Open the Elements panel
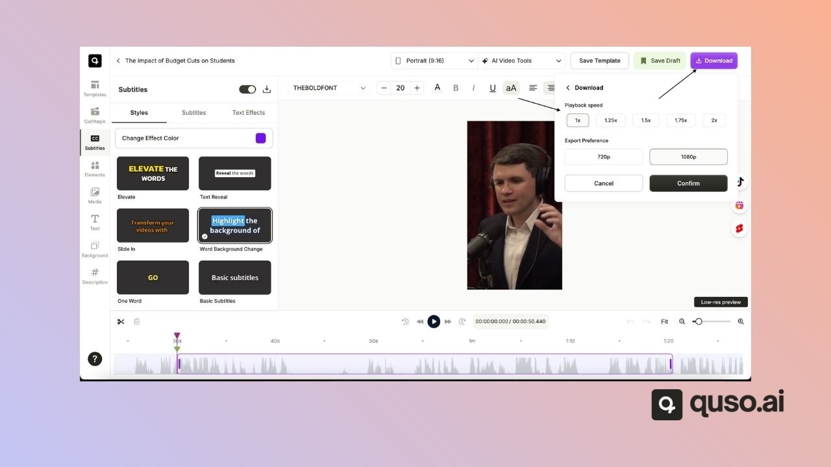 coord(95,169)
